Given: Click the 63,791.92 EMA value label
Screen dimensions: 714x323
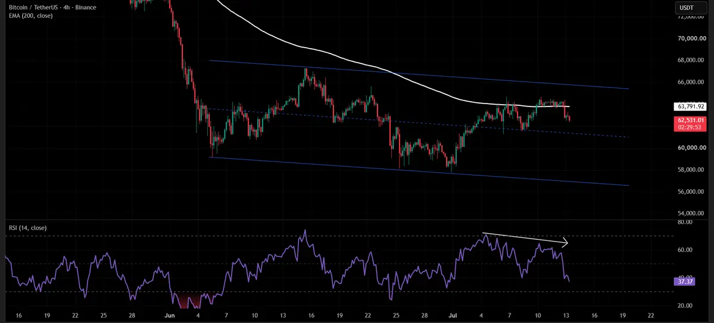Looking at the screenshot, I should (691, 106).
